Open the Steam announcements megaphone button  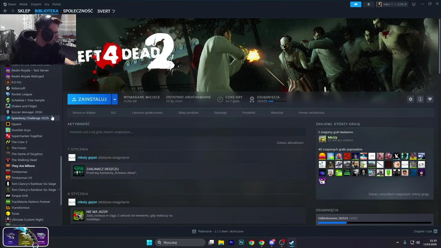tap(356, 4)
